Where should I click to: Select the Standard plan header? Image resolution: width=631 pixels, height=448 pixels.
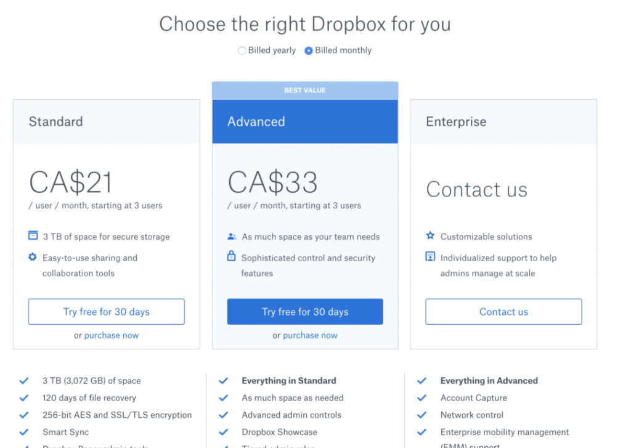(106, 121)
